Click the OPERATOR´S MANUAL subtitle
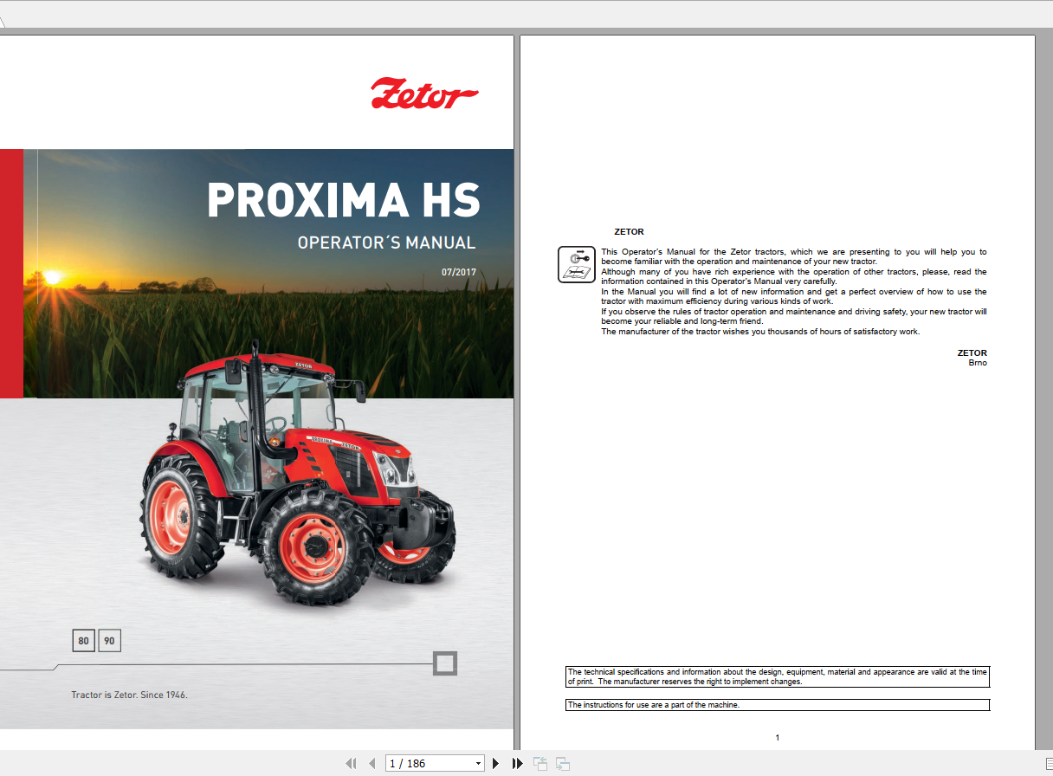The width and height of the screenshot is (1053, 776). pos(386,242)
